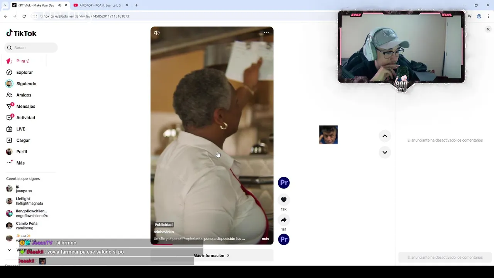Open Explorar in the sidebar
This screenshot has height=278, width=494.
pyautogui.click(x=25, y=73)
